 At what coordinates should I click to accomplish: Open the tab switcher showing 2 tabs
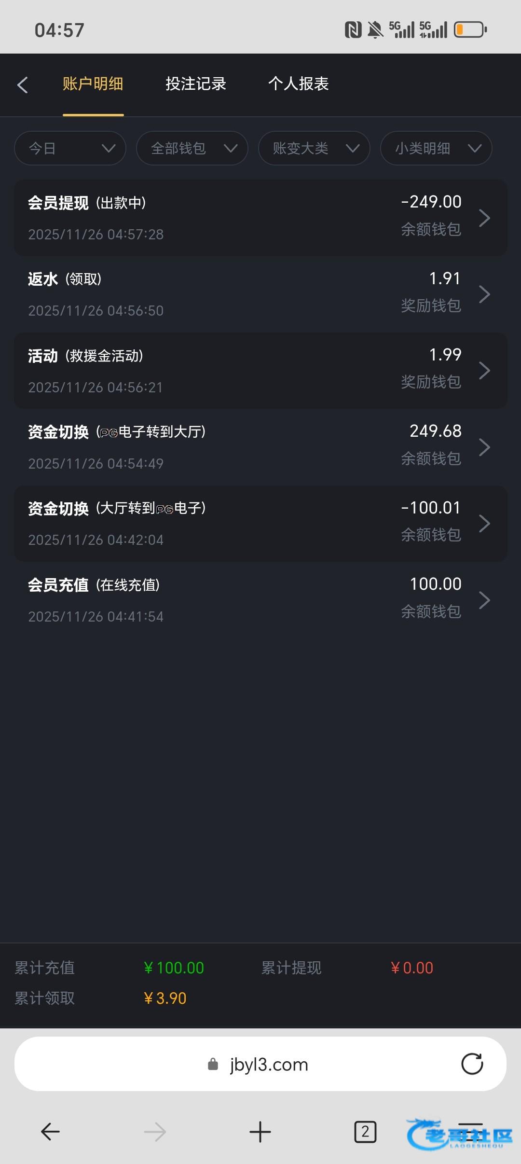pyautogui.click(x=365, y=1132)
